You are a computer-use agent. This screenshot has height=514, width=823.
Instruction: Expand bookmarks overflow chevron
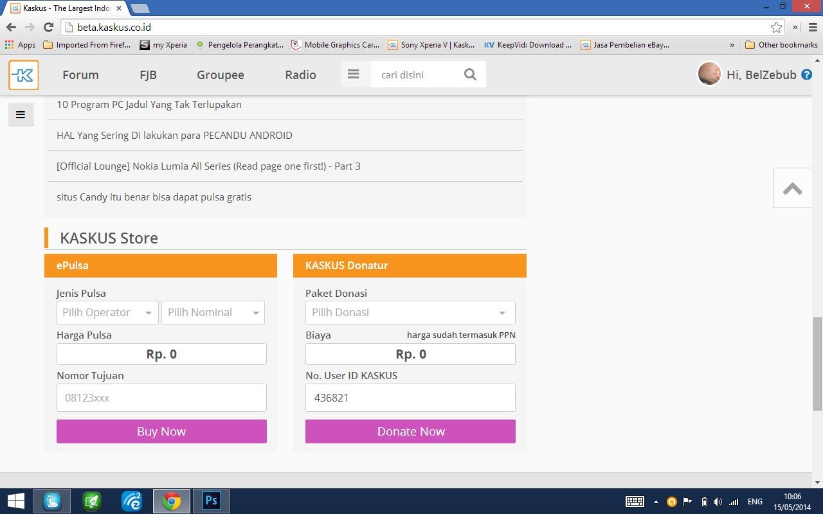[732, 45]
